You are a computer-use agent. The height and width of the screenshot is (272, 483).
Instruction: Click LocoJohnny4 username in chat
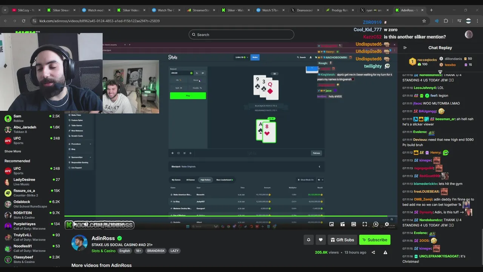(425, 88)
